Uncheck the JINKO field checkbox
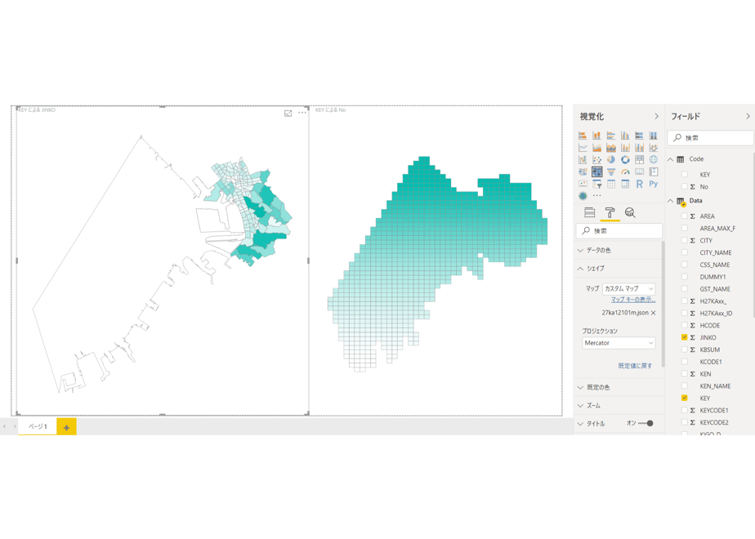Screen dimensions: 755x539 [684, 337]
